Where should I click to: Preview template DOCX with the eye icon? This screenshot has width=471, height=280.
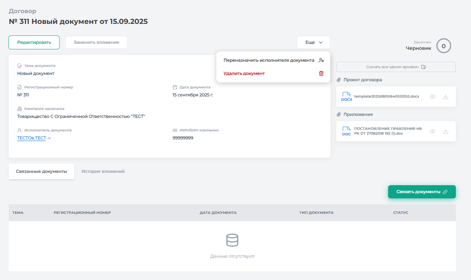[432, 97]
